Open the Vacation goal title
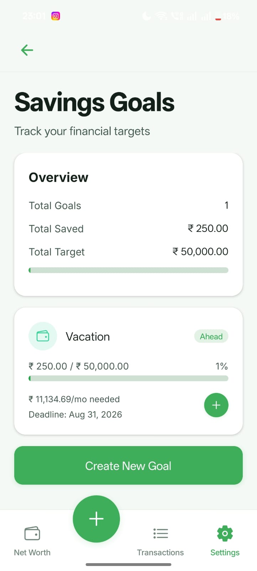This screenshot has width=257, height=571. tap(88, 337)
